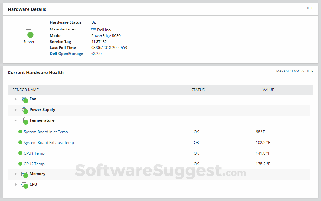Open HELP in the Hardware Details header
The height and width of the screenshot is (201, 321).
pos(309,8)
